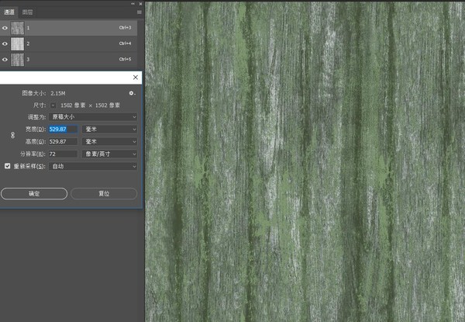Collapse the panel with double-arrow icon
Viewport: 465px width, 322px height.
133,4
